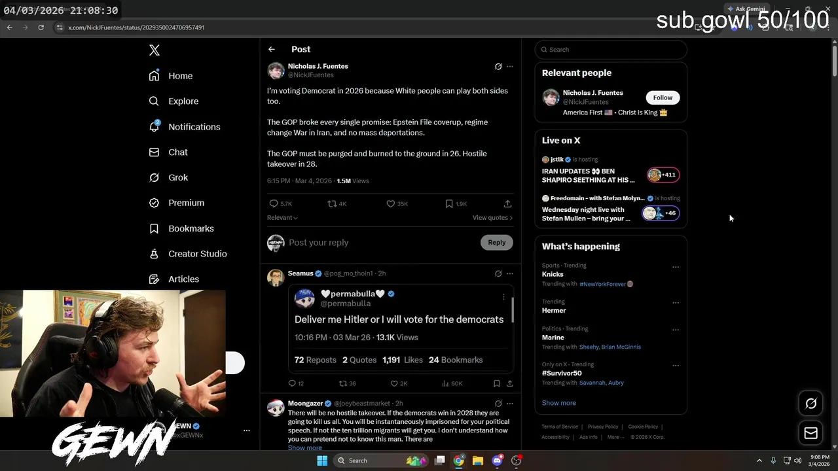Viewport: 838px width, 471px height.
Task: Click the X Search box
Action: (611, 50)
